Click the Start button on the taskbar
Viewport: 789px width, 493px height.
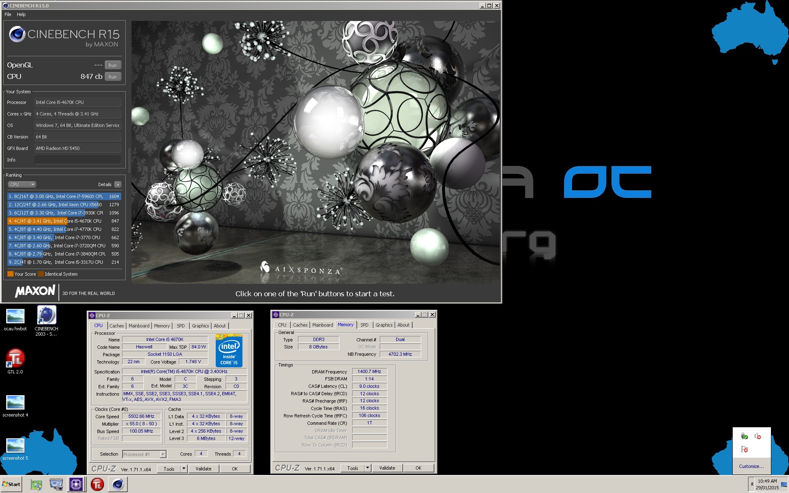(x=11, y=484)
